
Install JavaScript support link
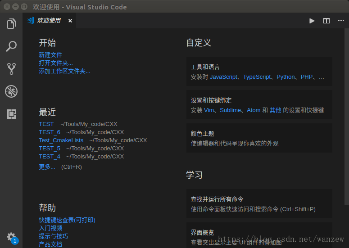(223, 77)
